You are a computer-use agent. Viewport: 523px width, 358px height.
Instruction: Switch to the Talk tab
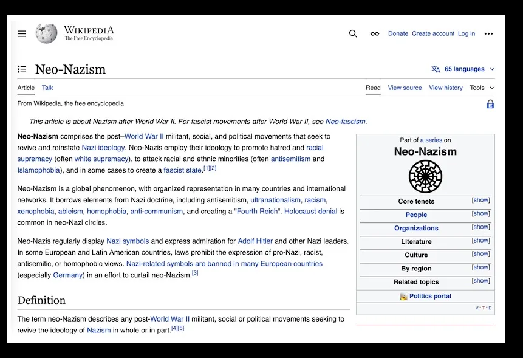(47, 88)
